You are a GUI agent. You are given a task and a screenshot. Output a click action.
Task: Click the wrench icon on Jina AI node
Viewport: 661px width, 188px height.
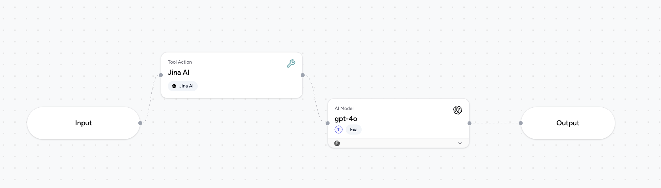tap(291, 63)
